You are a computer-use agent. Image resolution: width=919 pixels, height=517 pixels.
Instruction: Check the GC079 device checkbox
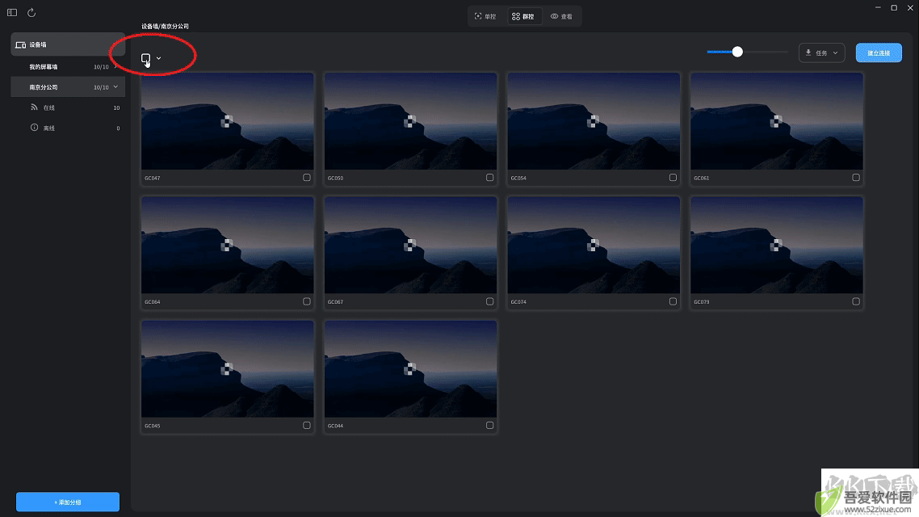[x=856, y=301]
